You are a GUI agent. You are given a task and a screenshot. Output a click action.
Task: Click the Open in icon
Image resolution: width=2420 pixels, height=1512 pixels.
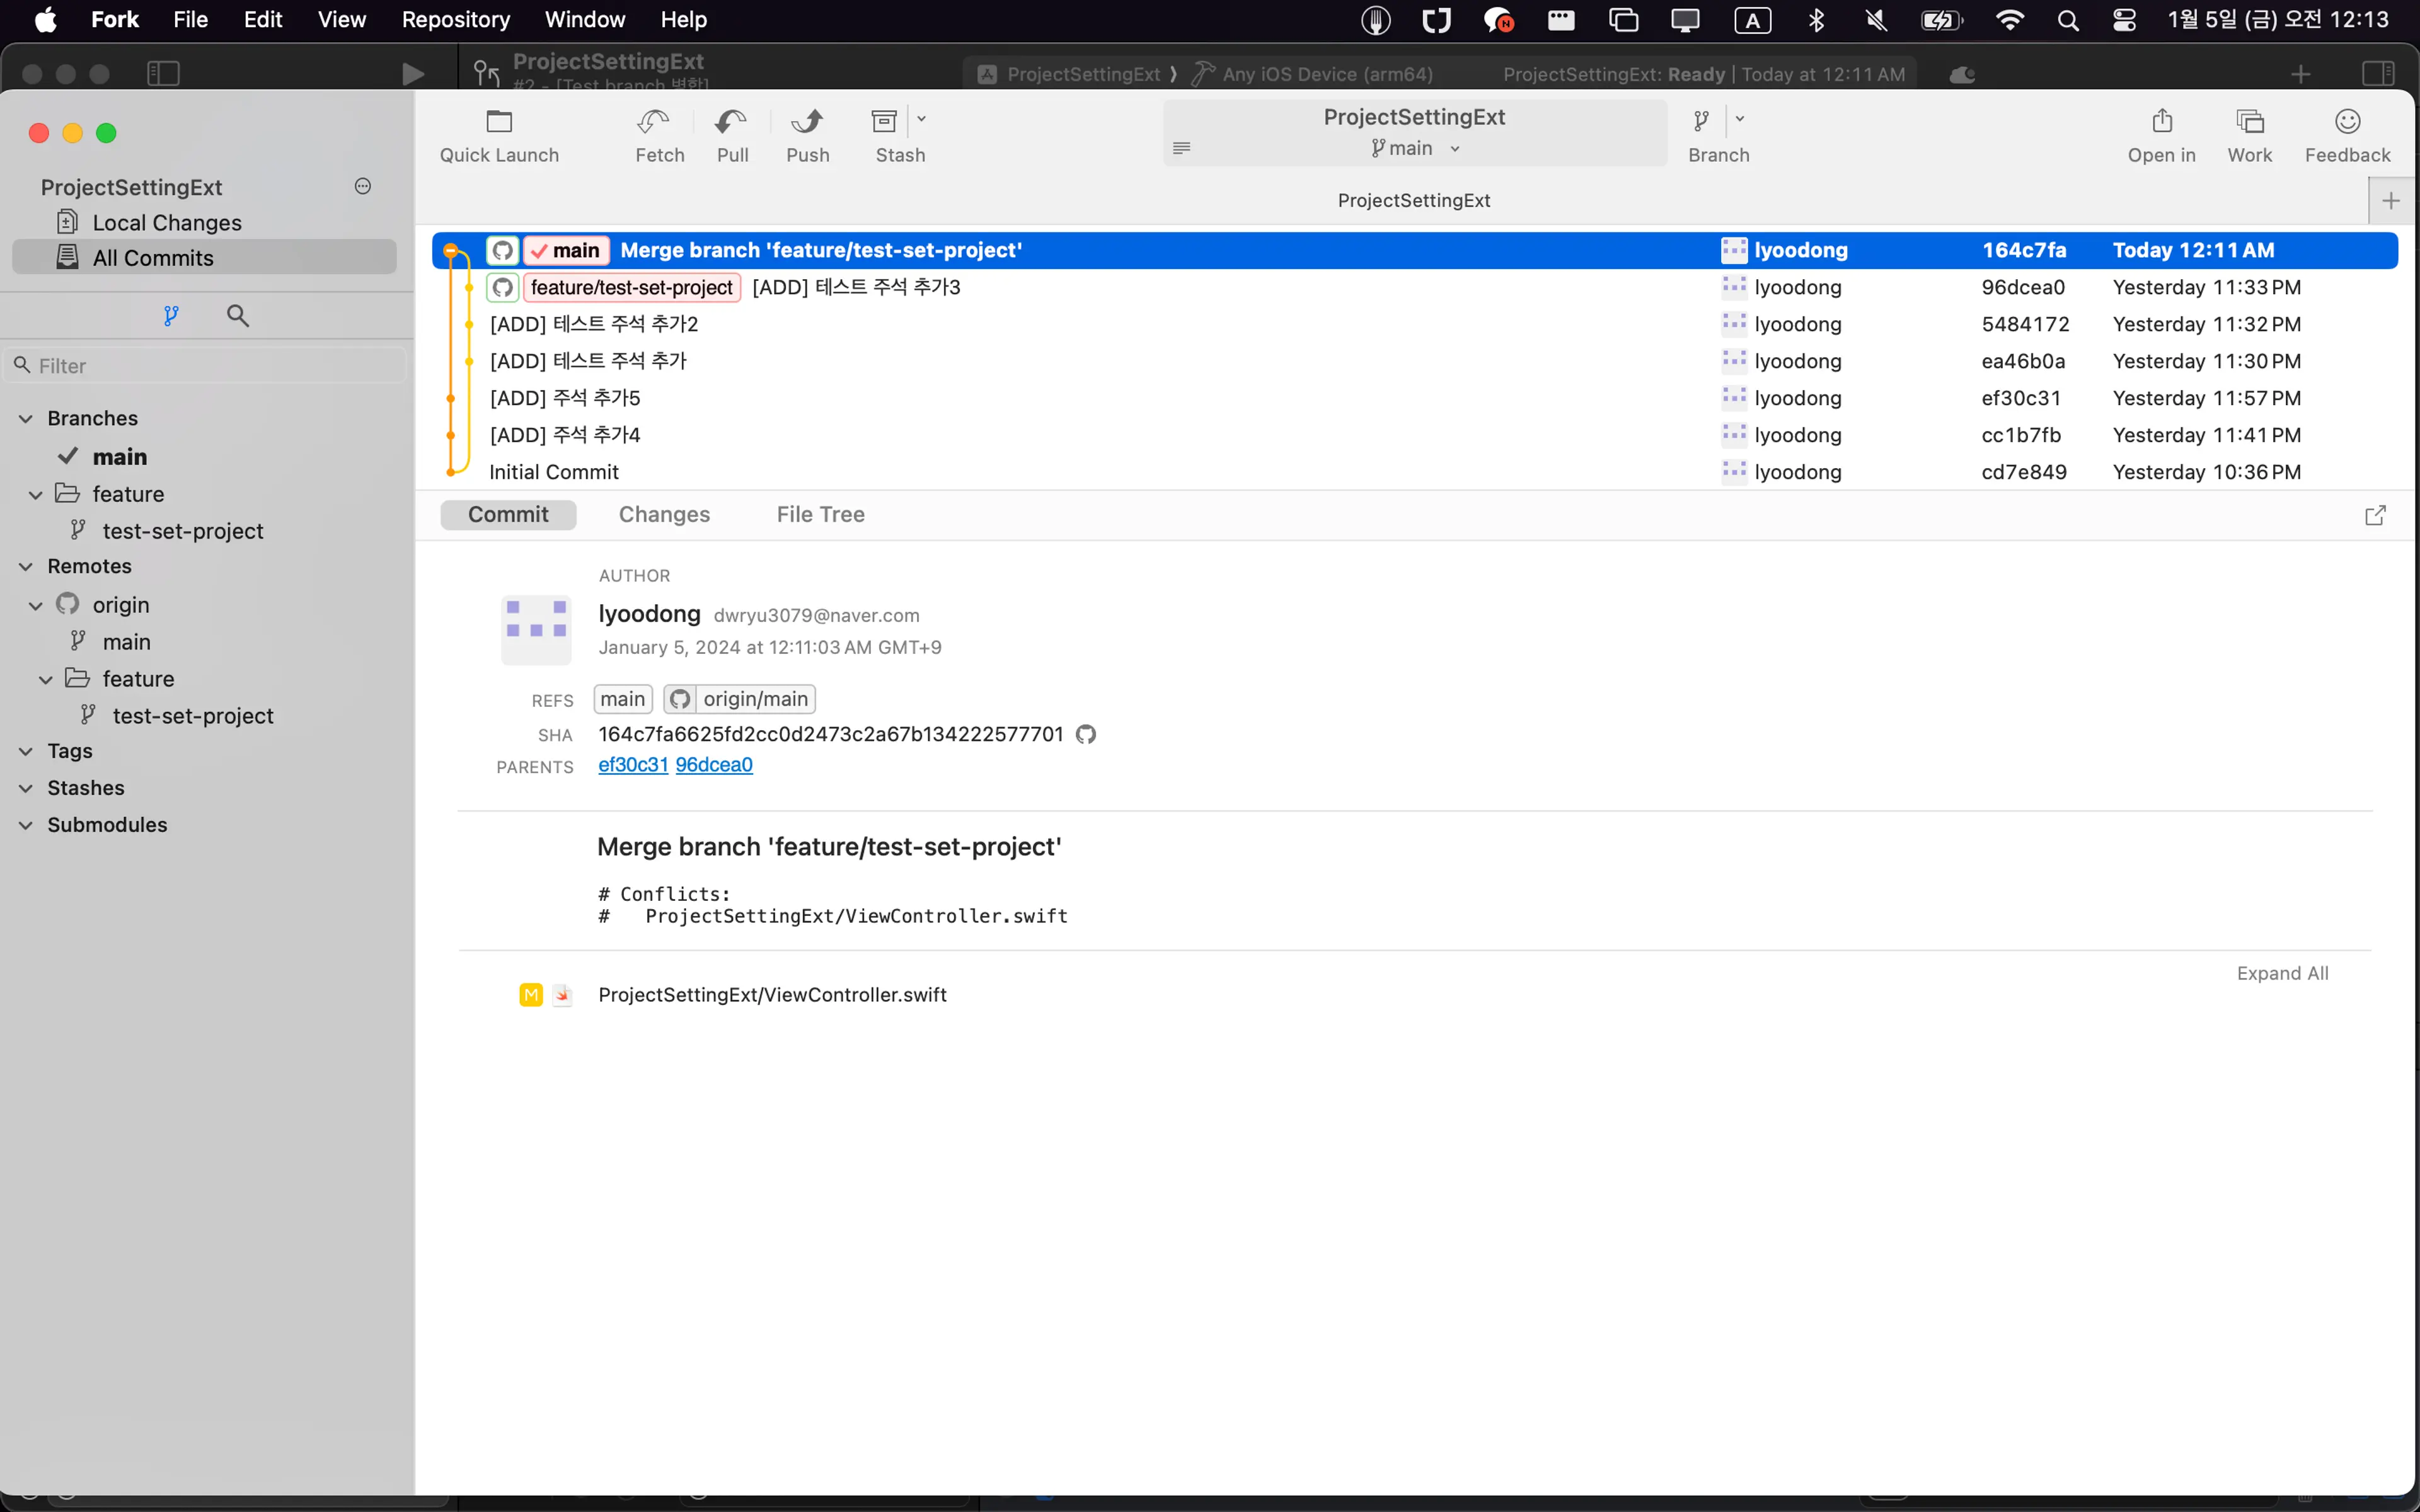pyautogui.click(x=2162, y=121)
